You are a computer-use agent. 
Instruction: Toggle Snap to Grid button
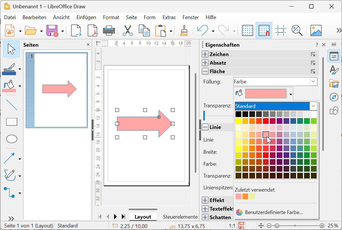[x=264, y=30]
